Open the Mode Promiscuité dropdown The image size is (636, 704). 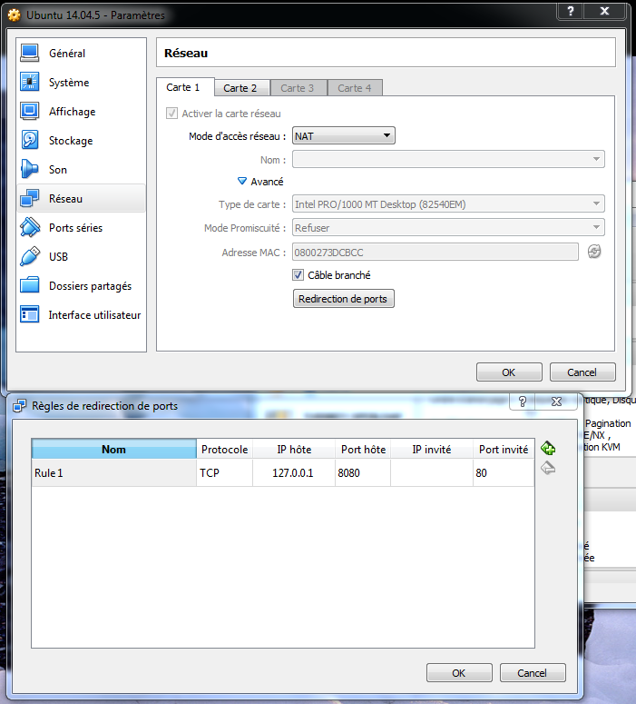[x=448, y=228]
